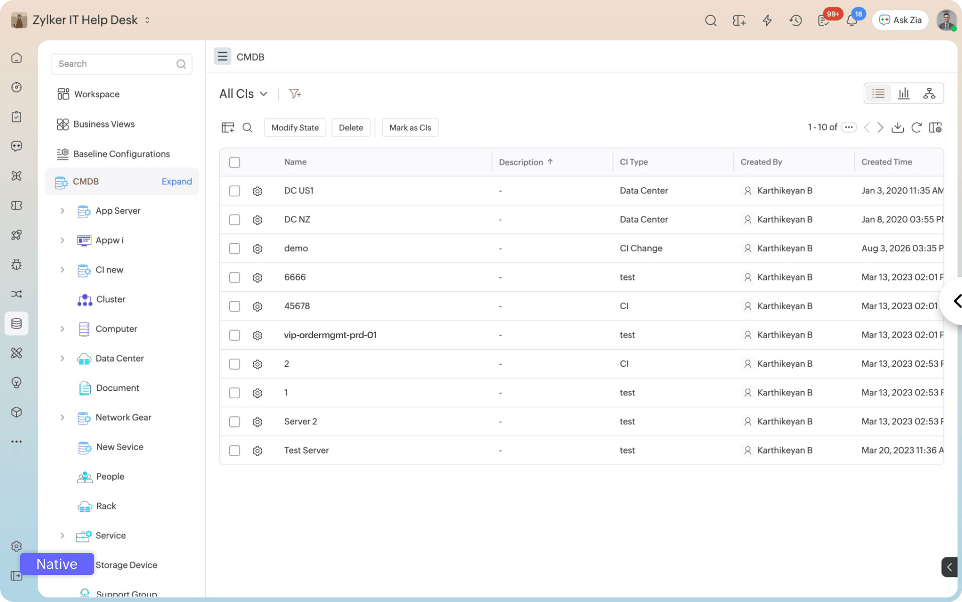Open tasks icon with 99+ badge
Image resolution: width=962 pixels, height=602 pixels.
(x=823, y=21)
